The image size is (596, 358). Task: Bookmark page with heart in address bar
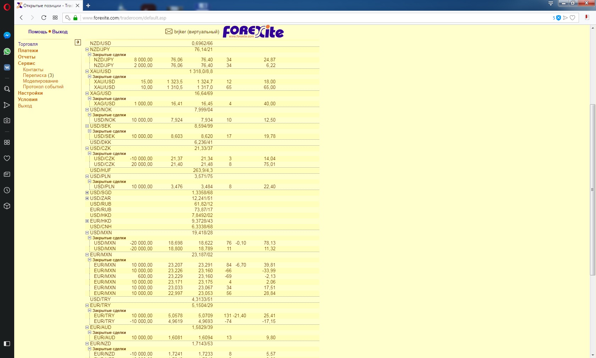[572, 18]
